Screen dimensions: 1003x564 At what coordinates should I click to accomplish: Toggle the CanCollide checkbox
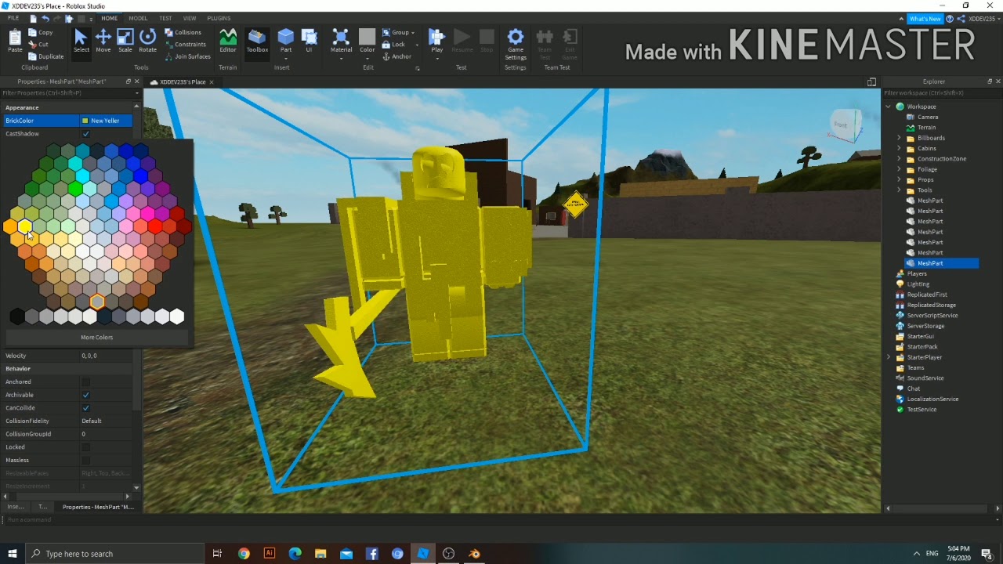[85, 408]
